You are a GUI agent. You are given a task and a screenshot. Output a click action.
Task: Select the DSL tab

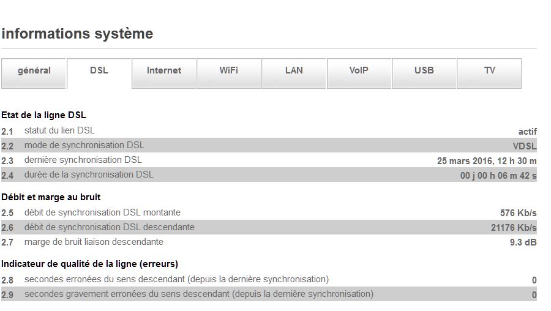pyautogui.click(x=99, y=71)
